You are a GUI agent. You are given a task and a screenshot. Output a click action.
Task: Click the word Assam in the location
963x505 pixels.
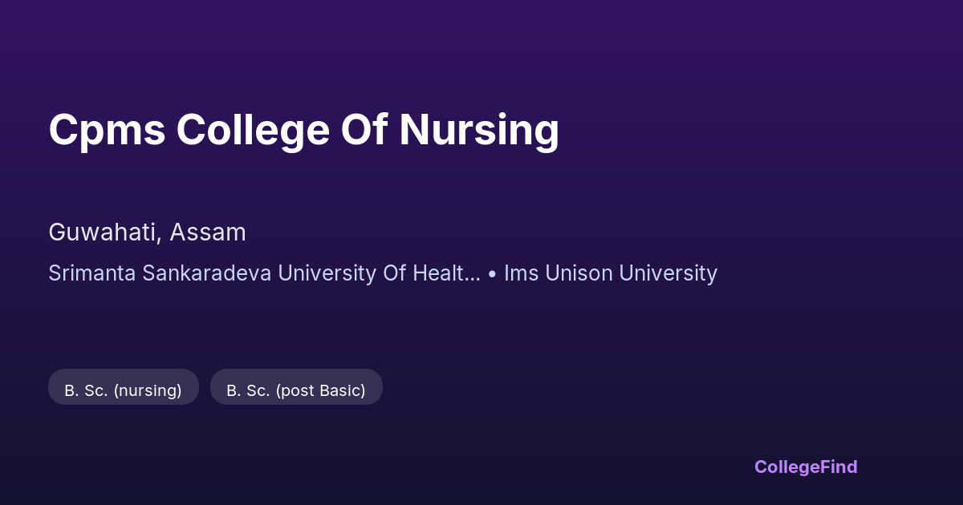coord(207,232)
